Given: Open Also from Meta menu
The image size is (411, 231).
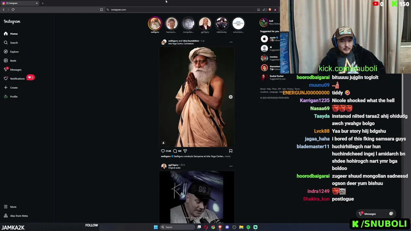Looking at the screenshot, I should [x=16, y=216].
